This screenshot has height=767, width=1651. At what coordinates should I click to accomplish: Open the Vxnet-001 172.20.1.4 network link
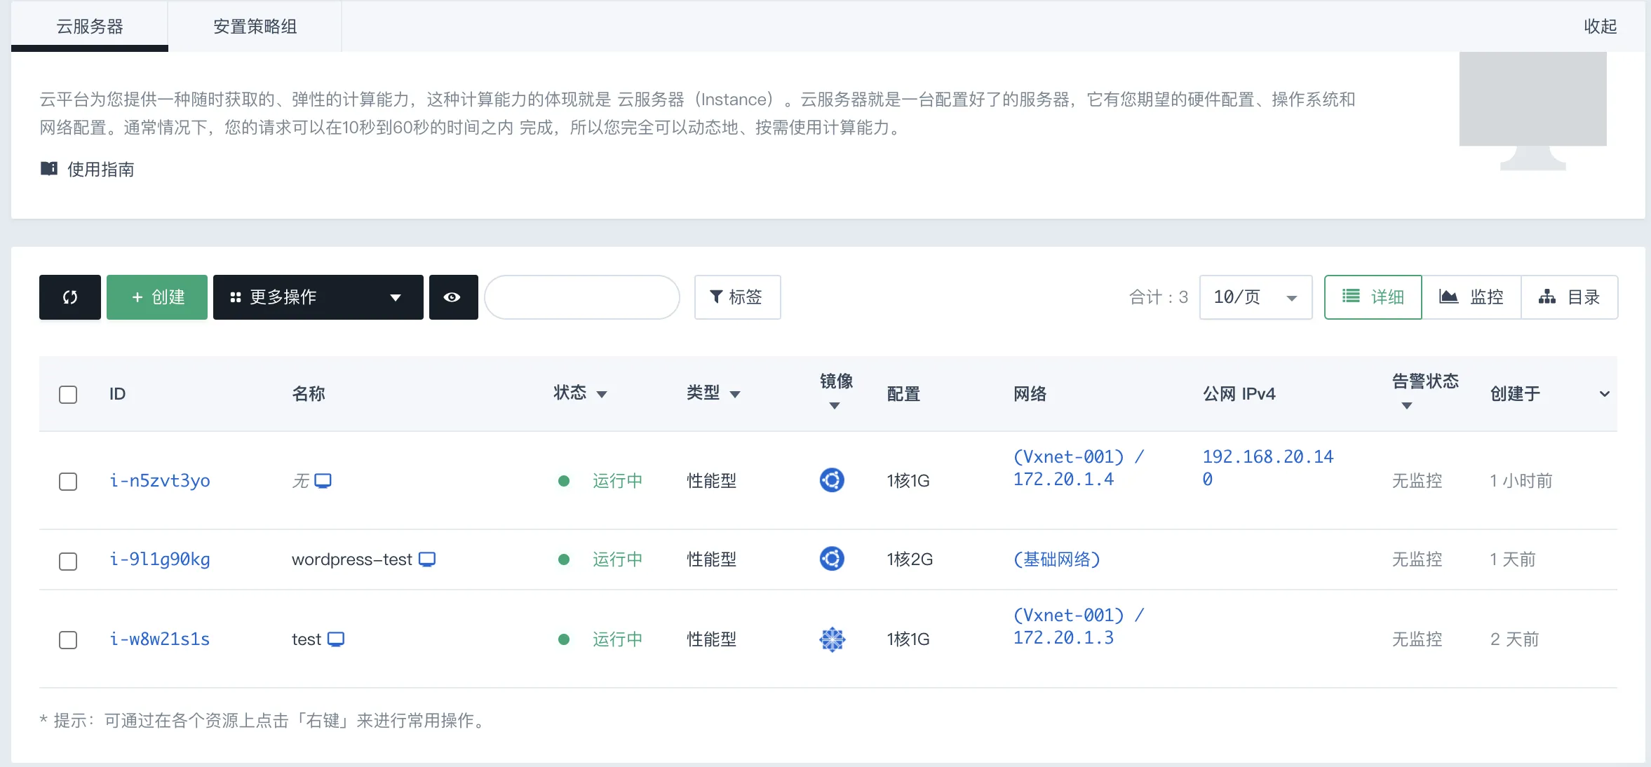tap(1079, 468)
